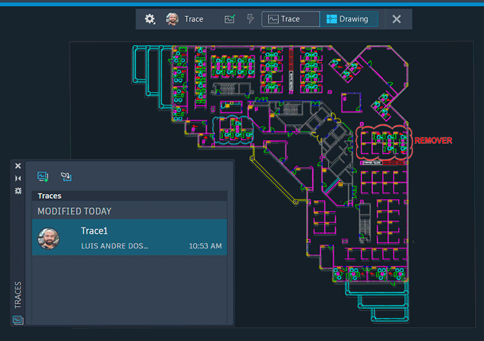Screen dimensions: 484x341
Task: Switch to Trace editing mode
Action: point(290,19)
